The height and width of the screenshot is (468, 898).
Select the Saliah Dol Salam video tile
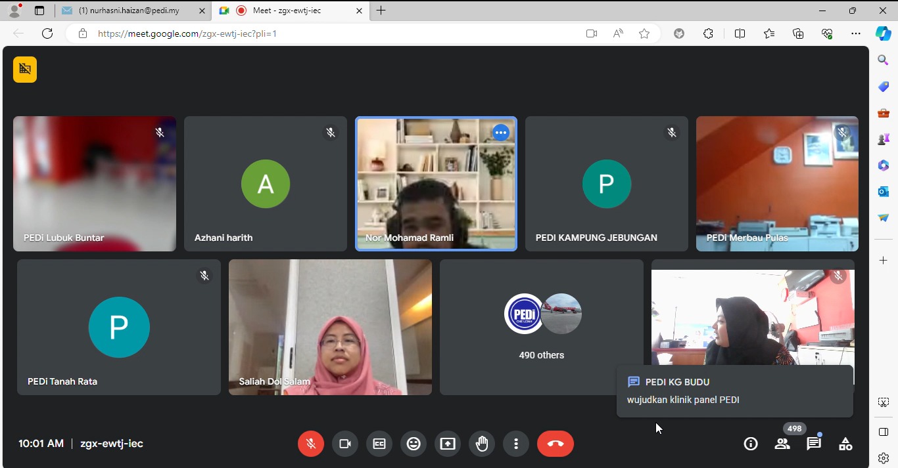pyautogui.click(x=330, y=327)
